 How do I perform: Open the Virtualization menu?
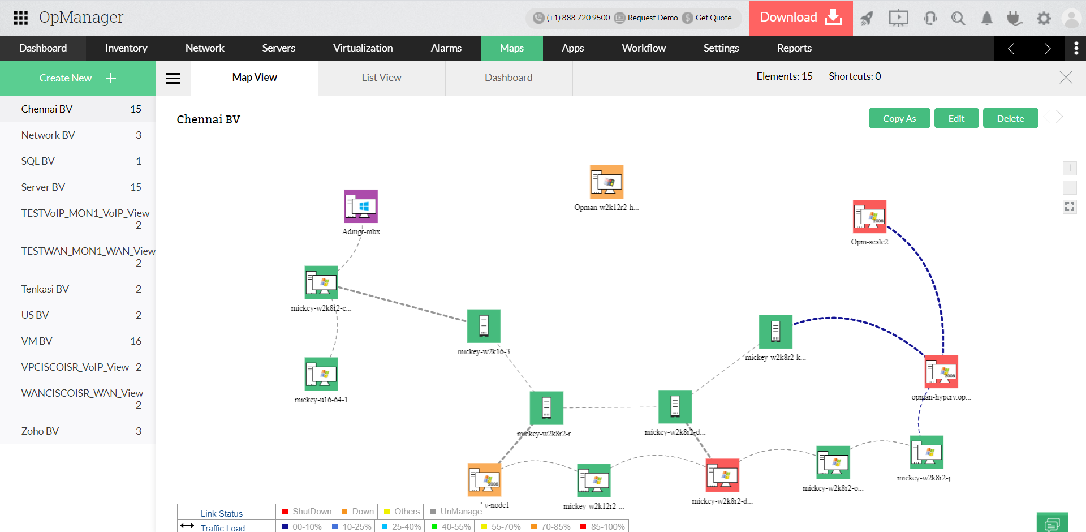tap(363, 48)
